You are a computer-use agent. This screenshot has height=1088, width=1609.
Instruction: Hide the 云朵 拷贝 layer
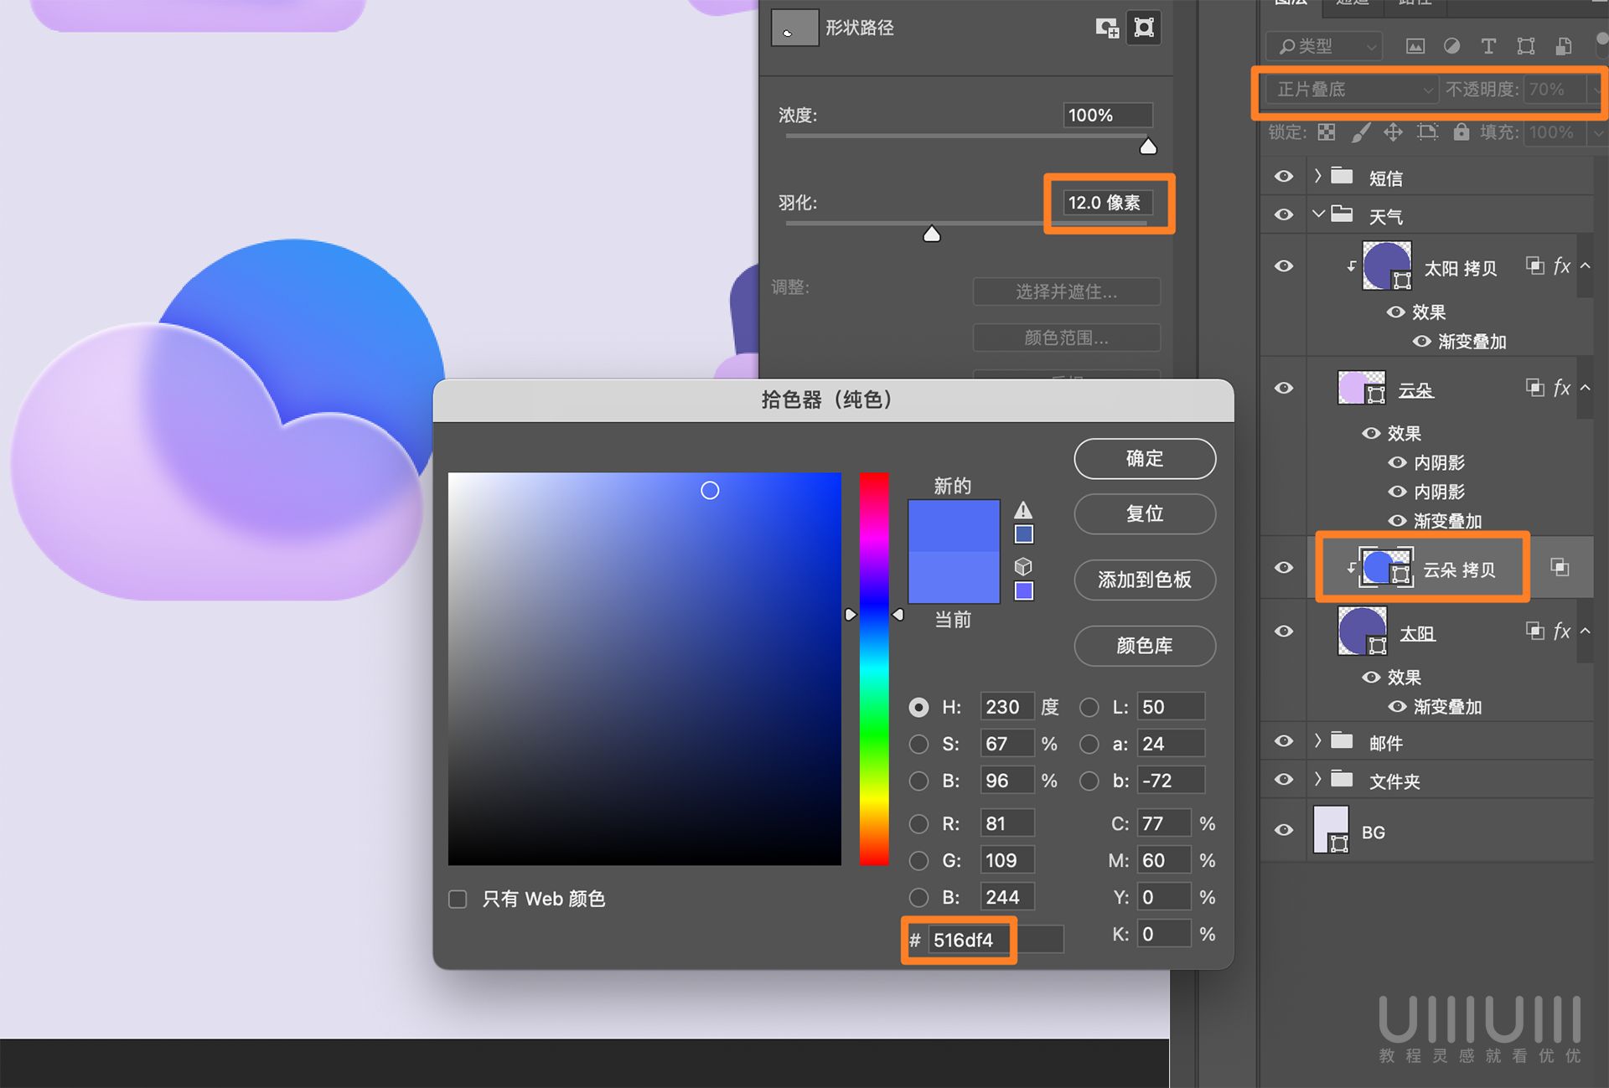coord(1283,568)
